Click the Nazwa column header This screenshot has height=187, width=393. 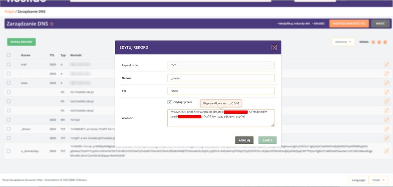pyautogui.click(x=26, y=55)
